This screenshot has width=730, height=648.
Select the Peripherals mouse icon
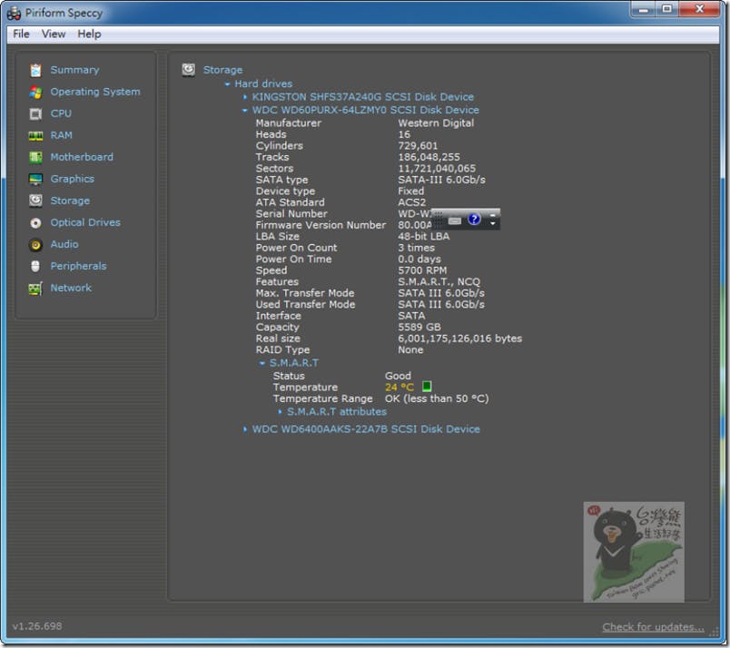pos(35,266)
